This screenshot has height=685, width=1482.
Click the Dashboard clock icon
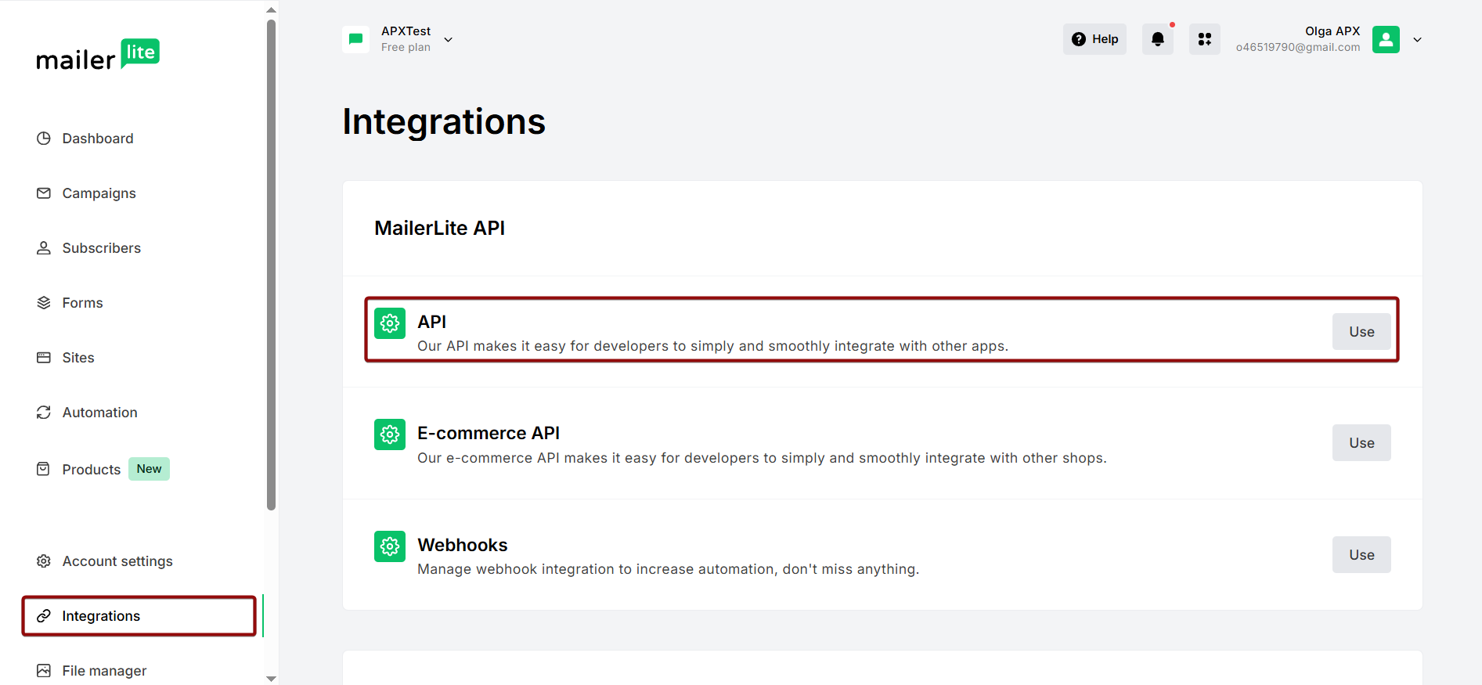[44, 139]
